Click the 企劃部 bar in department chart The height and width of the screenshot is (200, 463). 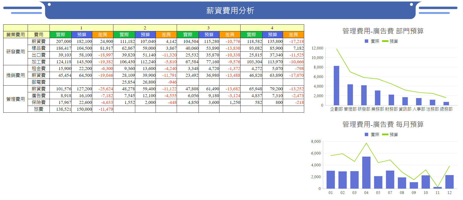point(336,86)
